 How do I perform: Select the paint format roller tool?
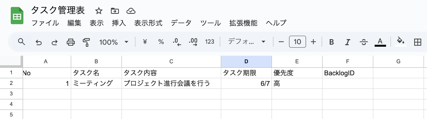click(86, 42)
